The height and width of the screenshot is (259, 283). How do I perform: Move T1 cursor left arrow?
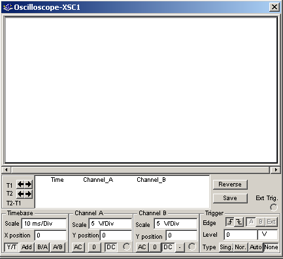pyautogui.click(x=20, y=184)
